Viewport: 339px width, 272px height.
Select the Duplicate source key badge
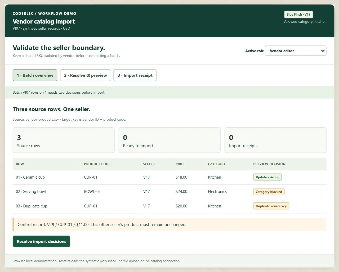tap(271, 206)
